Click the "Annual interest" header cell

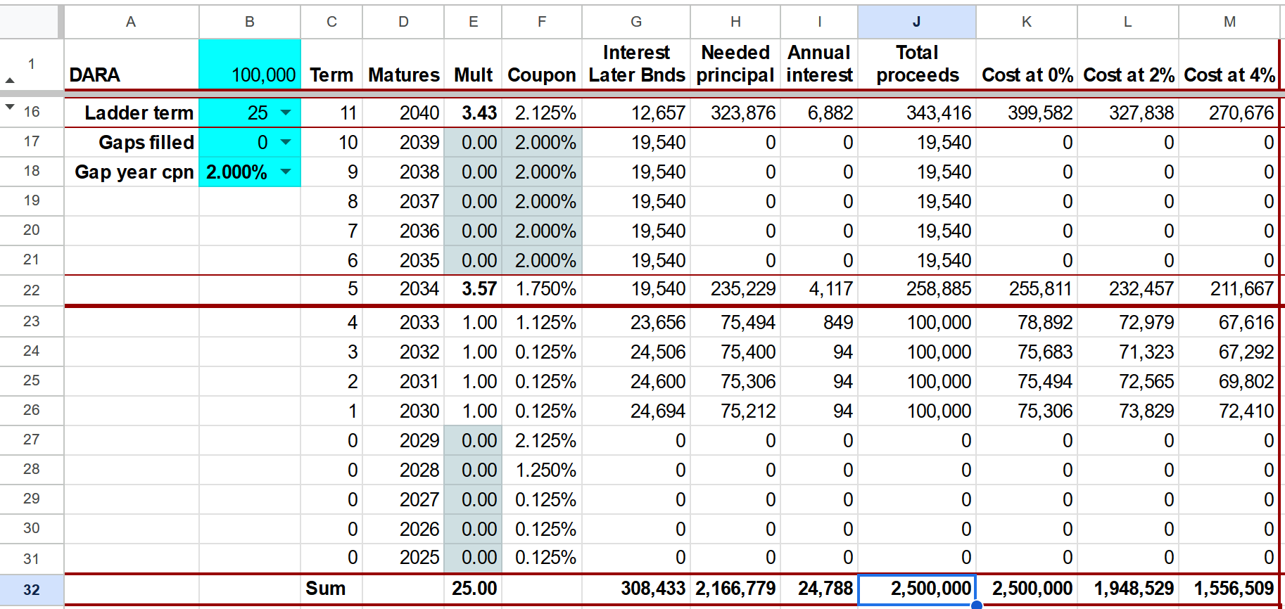pos(819,65)
